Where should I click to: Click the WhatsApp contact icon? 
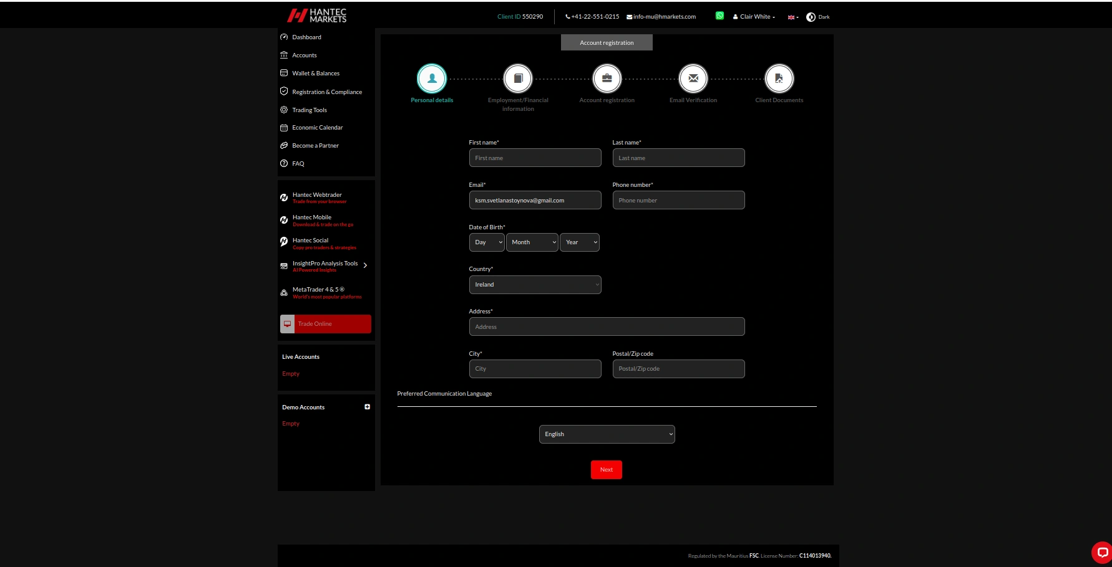click(x=719, y=15)
